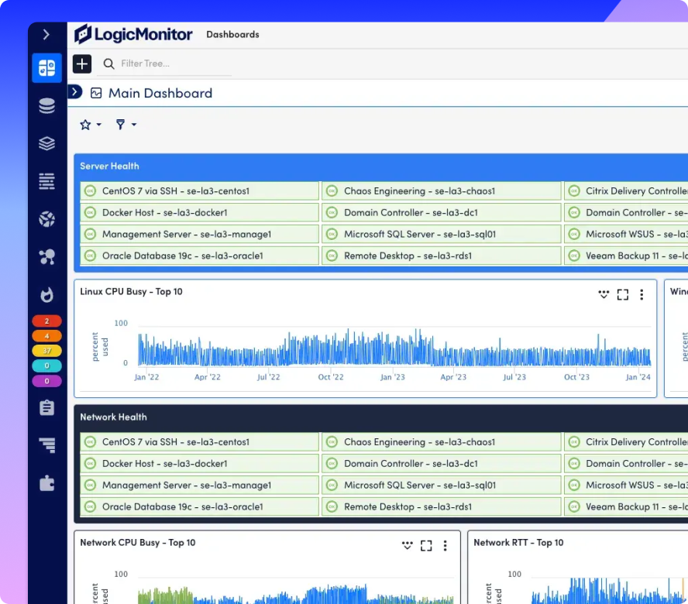Click the LogicMonitor logo
This screenshot has width=688, height=604.
[x=133, y=34]
